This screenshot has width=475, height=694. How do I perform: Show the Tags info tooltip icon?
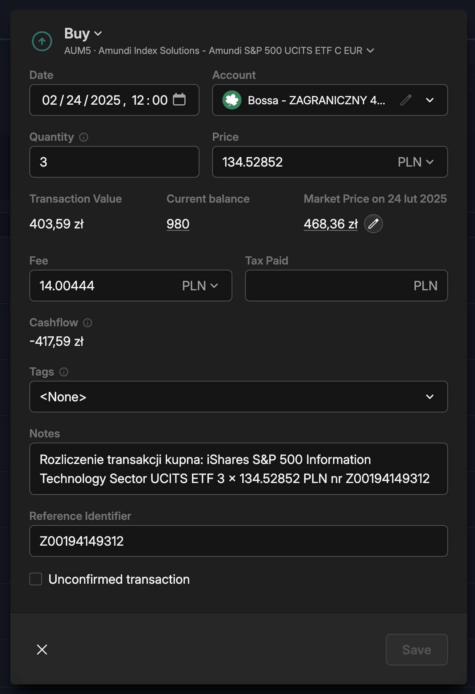click(64, 372)
